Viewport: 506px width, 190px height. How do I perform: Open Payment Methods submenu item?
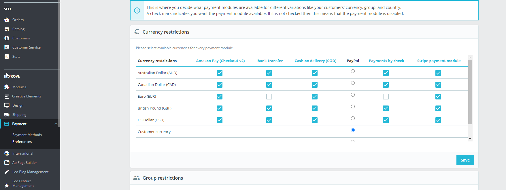(27, 135)
